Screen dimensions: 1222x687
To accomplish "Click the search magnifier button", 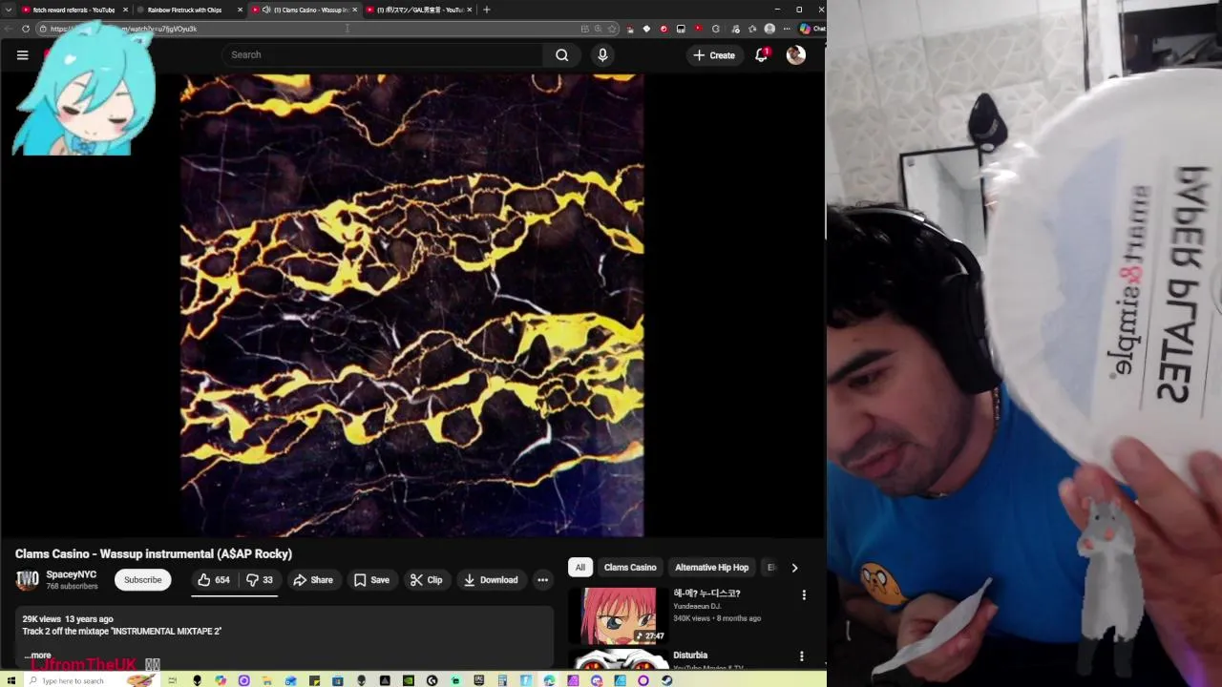I will 562,55.
